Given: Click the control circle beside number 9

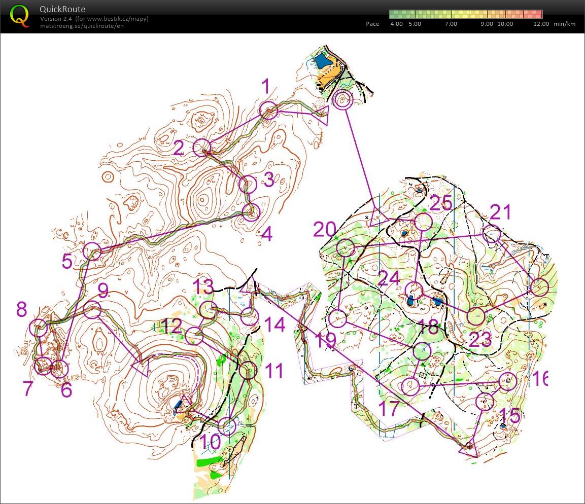Looking at the screenshot, I should (x=92, y=310).
